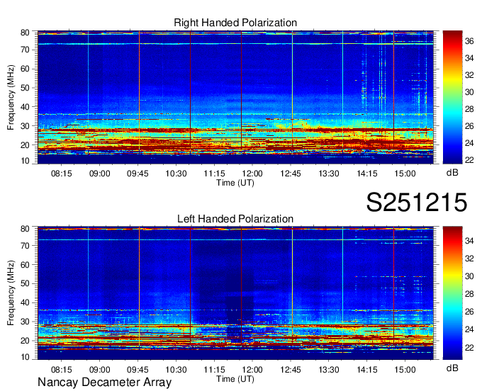Screen dimensions: 482x391
Task: Click "Time (UT)" label under the upper plot
Action: point(235,182)
